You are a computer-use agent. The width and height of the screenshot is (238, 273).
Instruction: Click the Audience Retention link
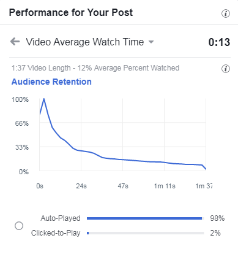(51, 82)
